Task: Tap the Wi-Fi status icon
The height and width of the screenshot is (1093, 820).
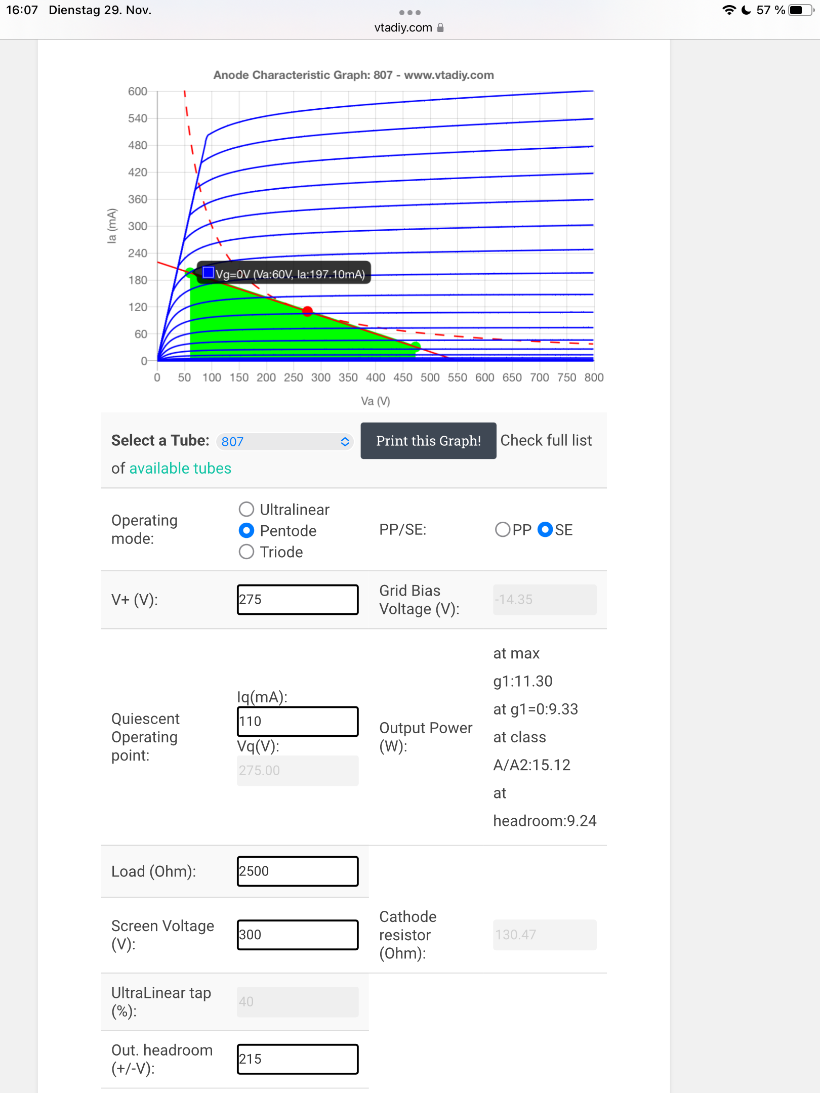Action: pos(728,10)
